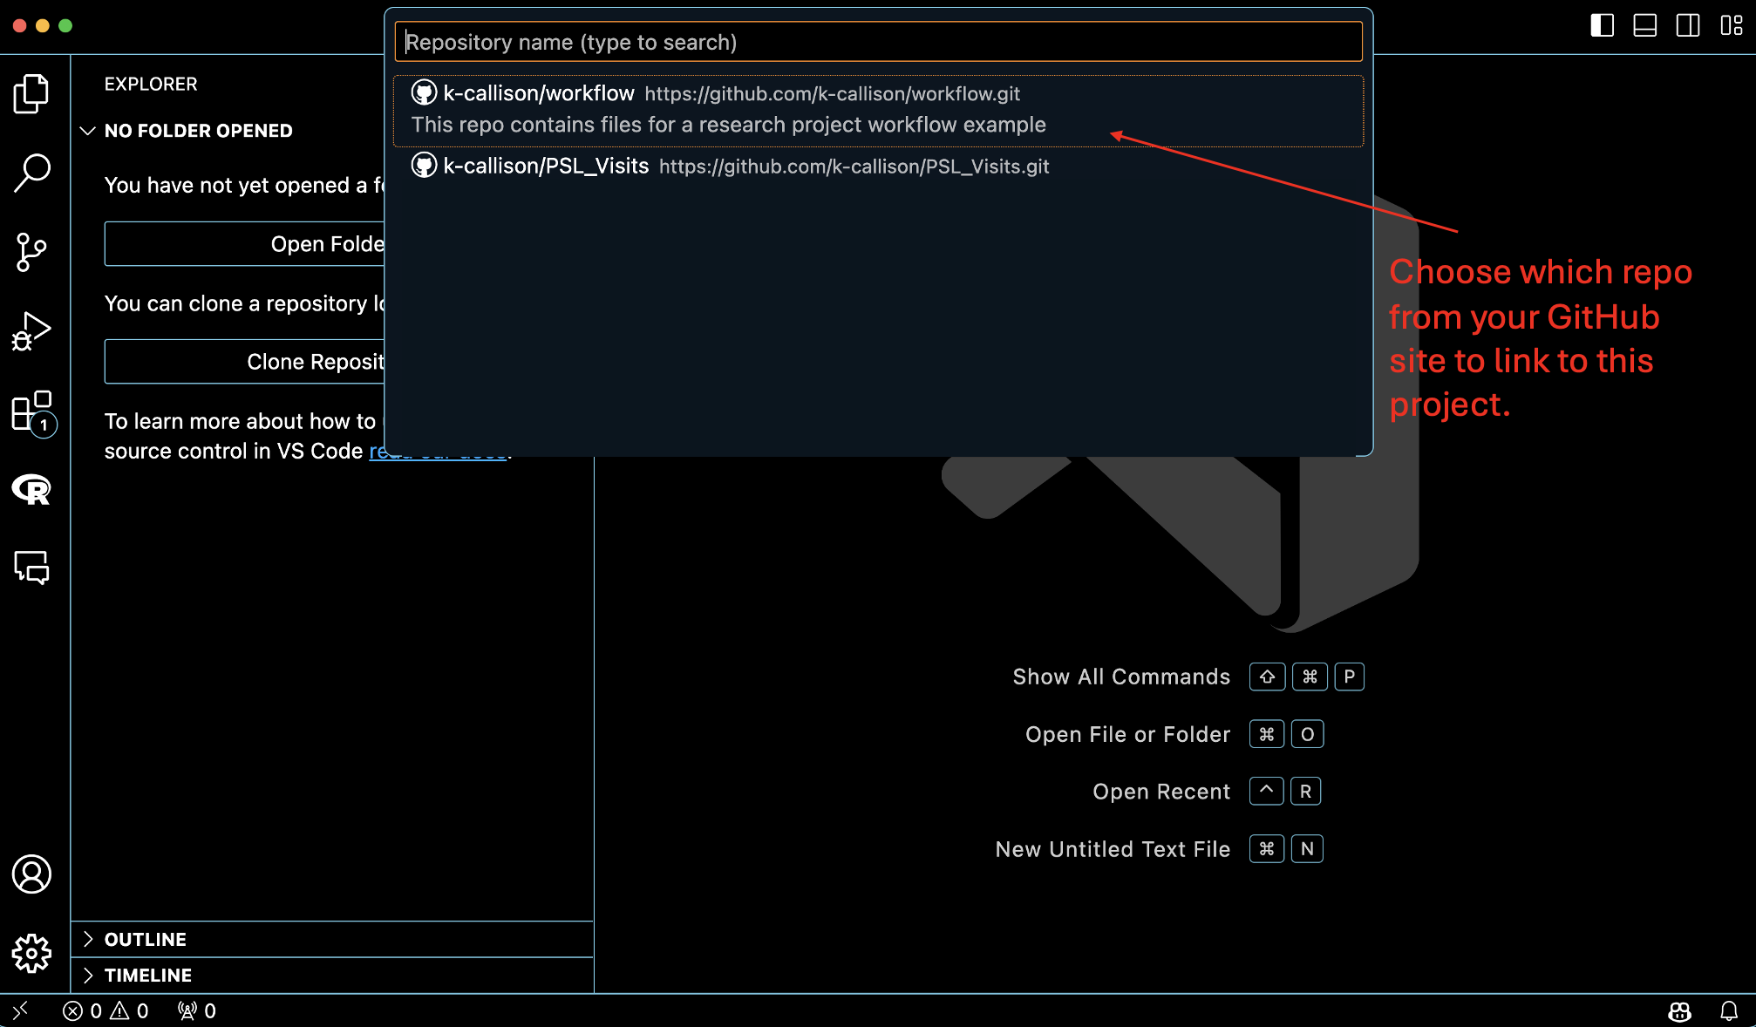Image resolution: width=1756 pixels, height=1027 pixels.
Task: Open the read our docs link
Action: point(438,452)
